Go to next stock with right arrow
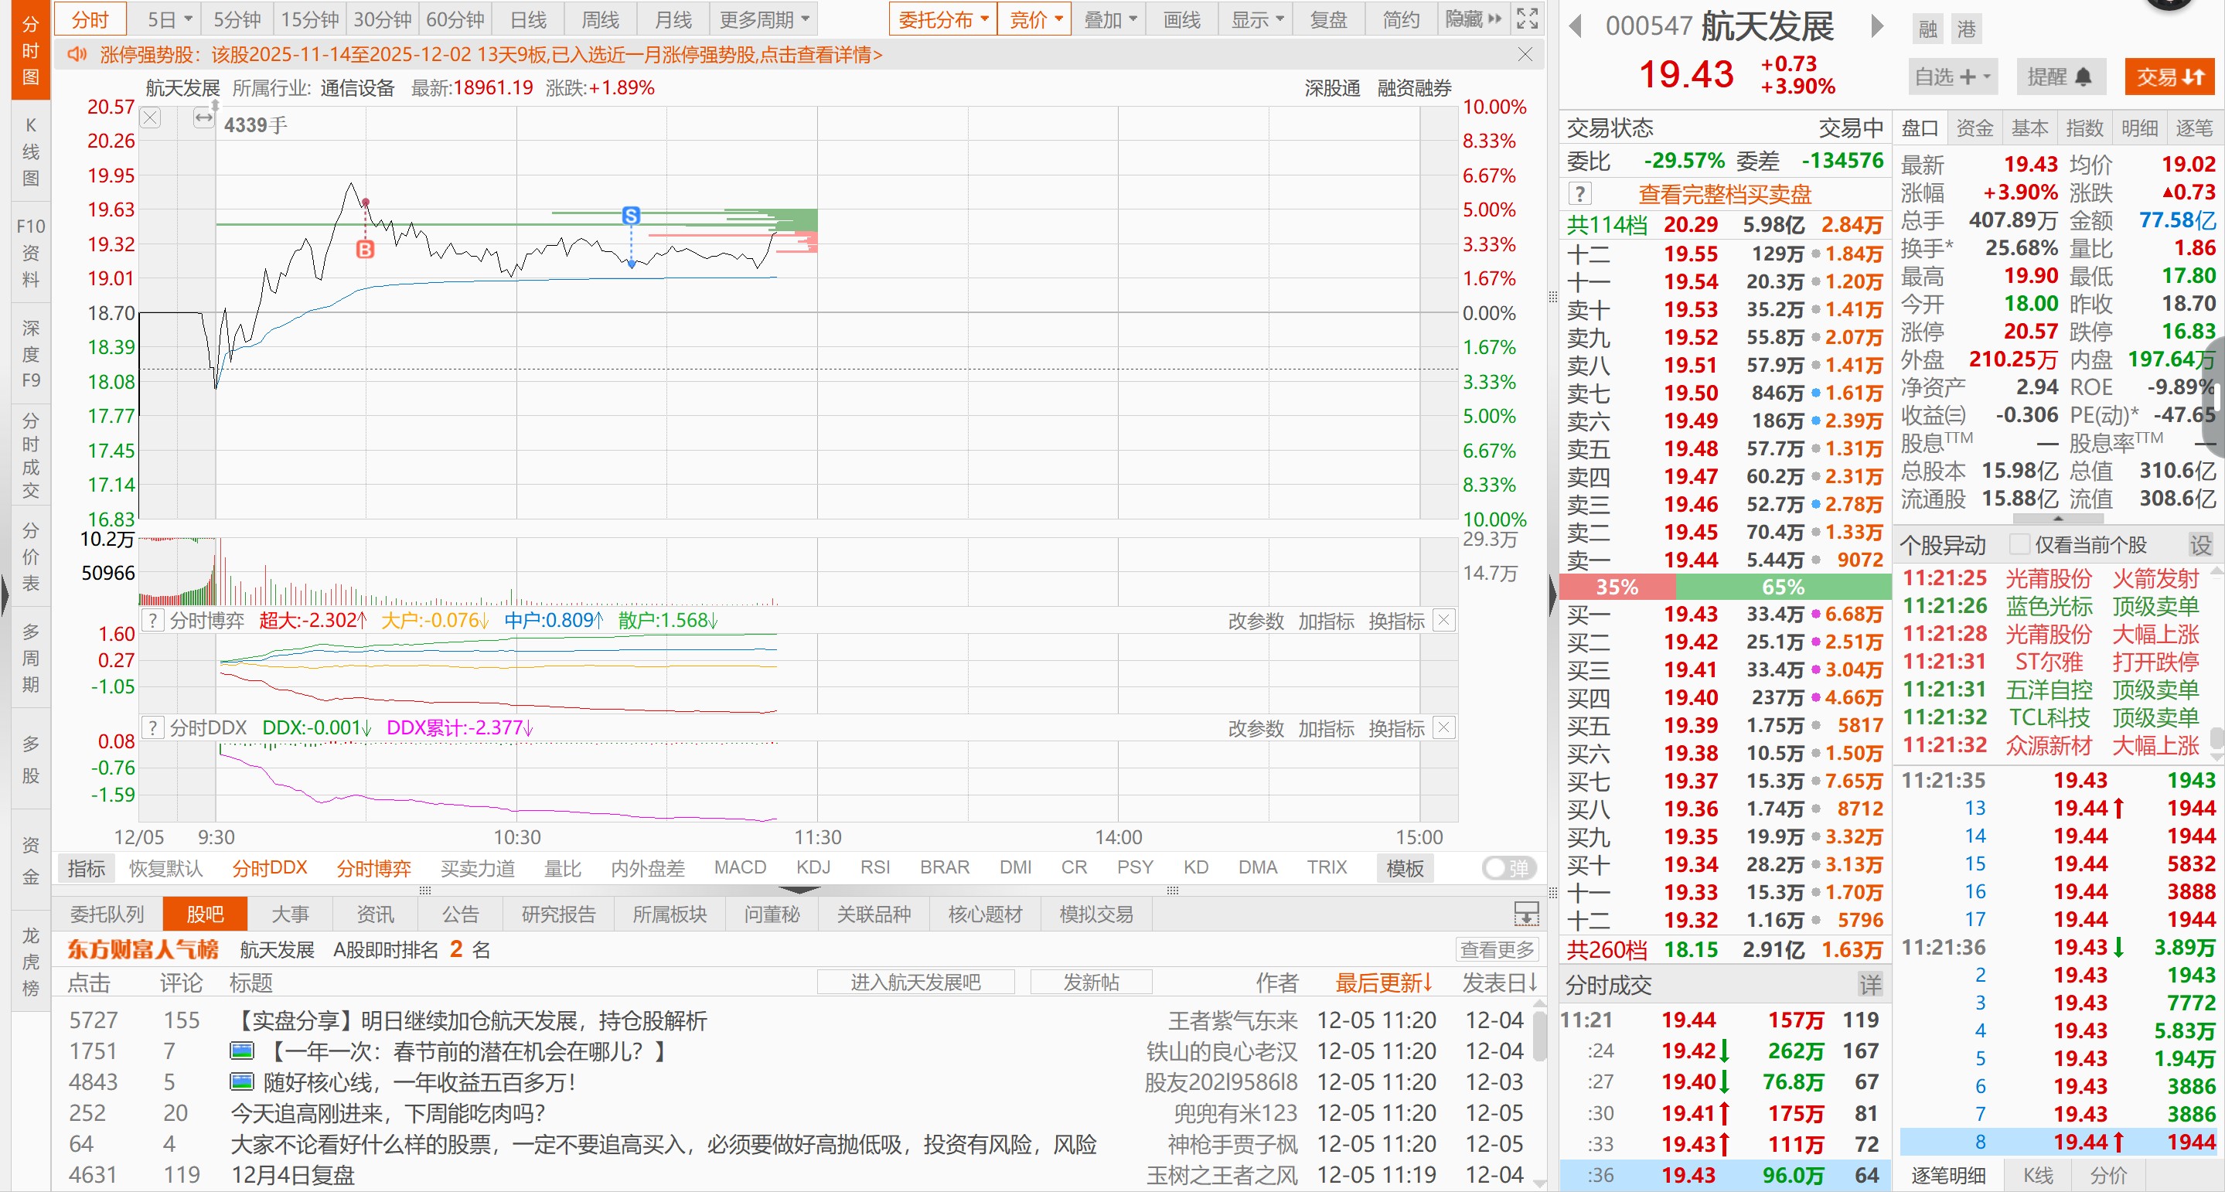Viewport: 2225px width, 1192px height. 1877,27
